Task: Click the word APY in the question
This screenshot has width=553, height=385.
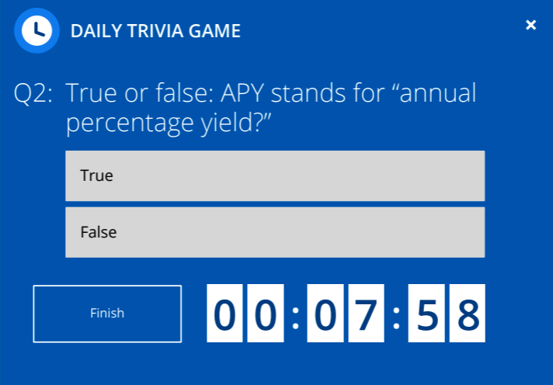Action: click(242, 94)
